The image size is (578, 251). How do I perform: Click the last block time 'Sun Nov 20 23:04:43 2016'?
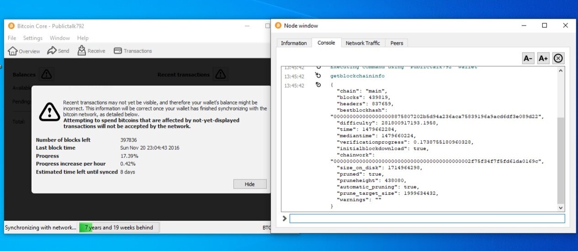(151, 148)
